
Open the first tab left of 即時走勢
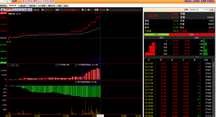coord(4,6)
